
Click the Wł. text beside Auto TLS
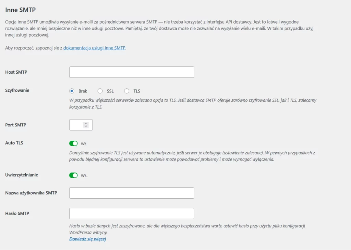pos(84,143)
